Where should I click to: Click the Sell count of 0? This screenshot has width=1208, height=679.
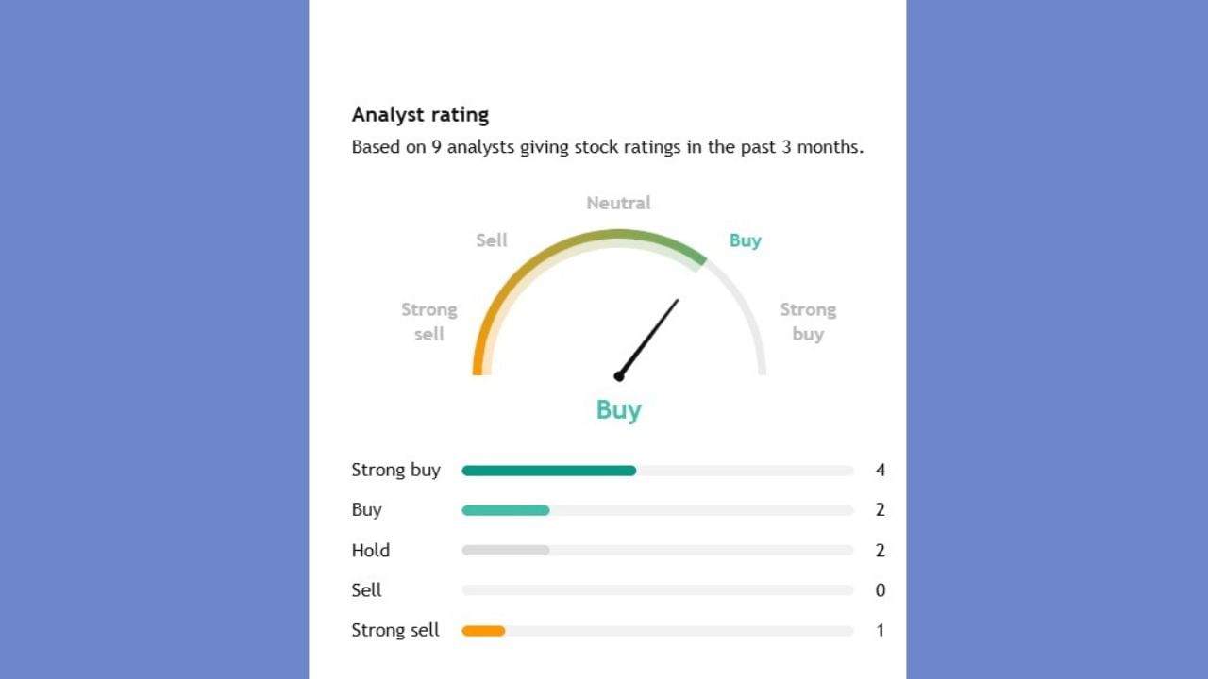click(x=880, y=590)
